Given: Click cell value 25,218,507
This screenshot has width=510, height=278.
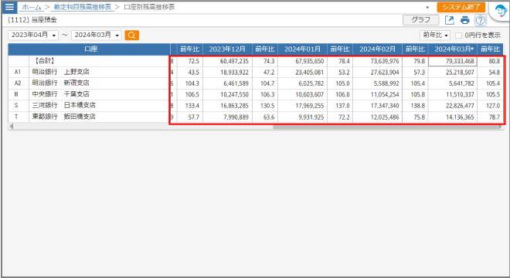Looking at the screenshot, I should coord(453,72).
